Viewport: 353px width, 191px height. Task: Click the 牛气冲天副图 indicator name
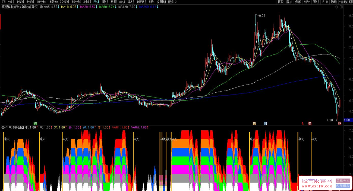(x=15, y=127)
